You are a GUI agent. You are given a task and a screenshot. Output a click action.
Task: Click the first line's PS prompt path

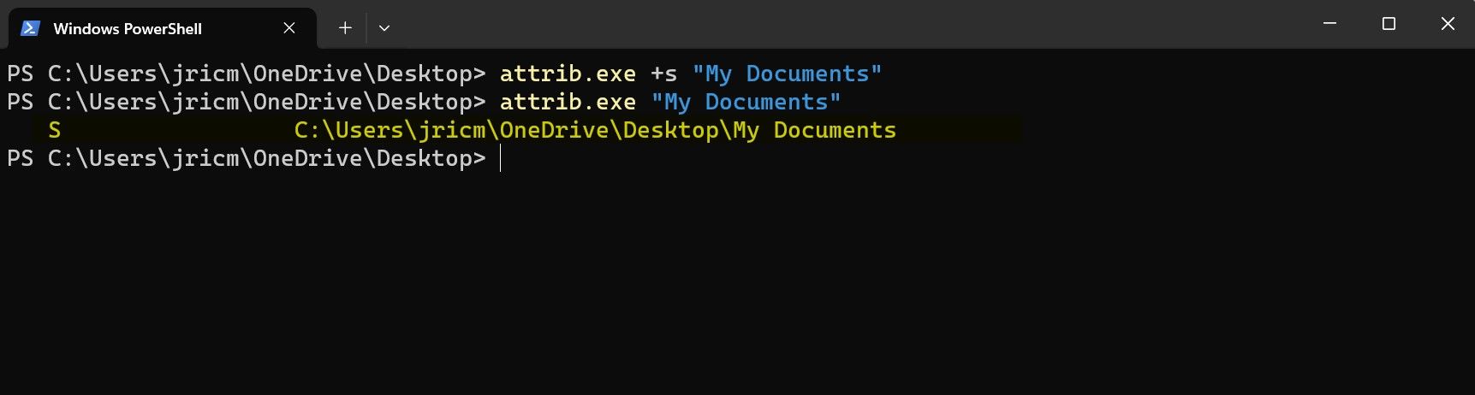[x=246, y=74]
